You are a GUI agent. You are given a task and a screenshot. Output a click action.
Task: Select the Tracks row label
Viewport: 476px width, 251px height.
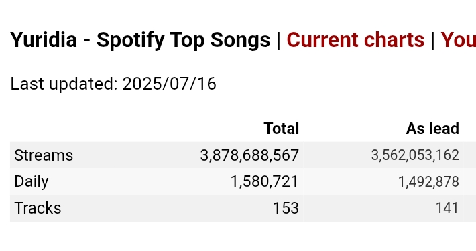(x=38, y=208)
